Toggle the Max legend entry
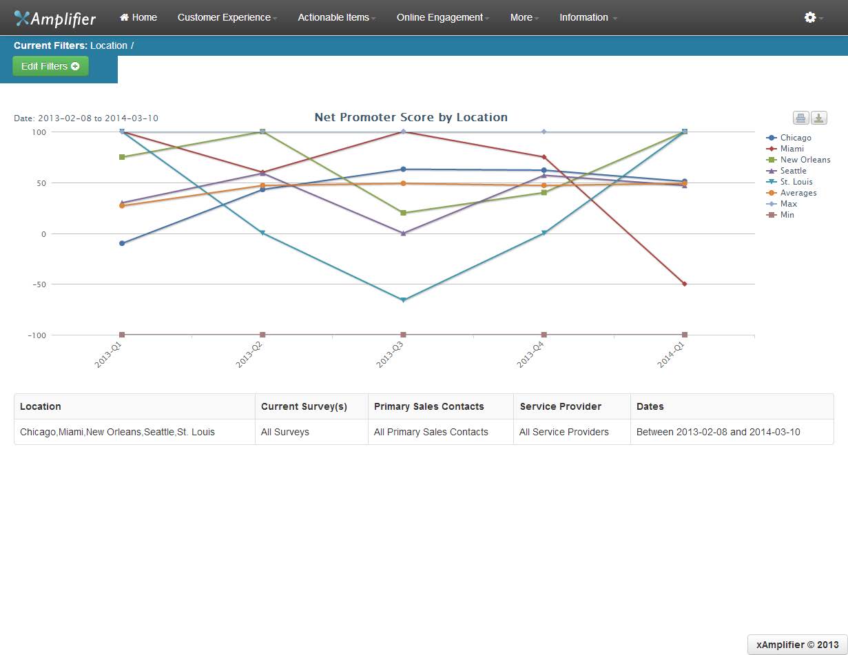Screen dimensions: 848x655 (782, 204)
